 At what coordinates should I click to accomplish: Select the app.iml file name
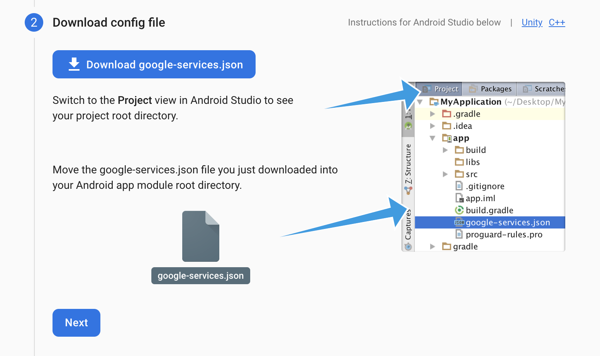point(480,198)
